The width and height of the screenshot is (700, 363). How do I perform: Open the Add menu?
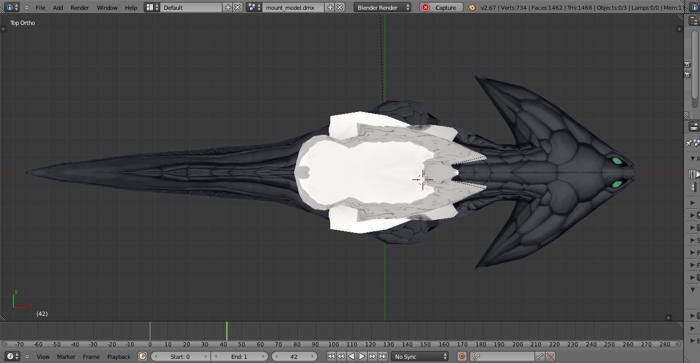(x=58, y=7)
